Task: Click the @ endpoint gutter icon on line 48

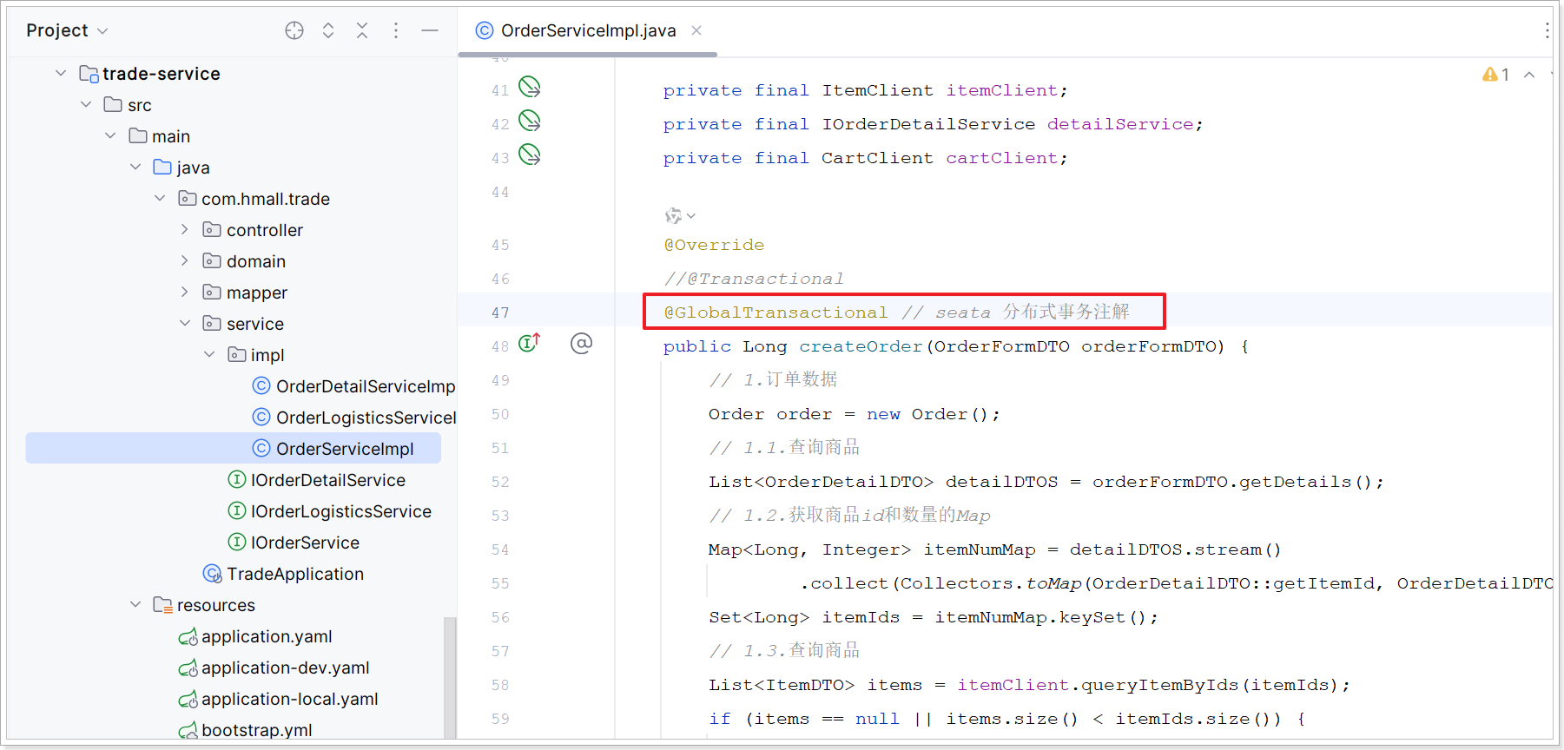Action: [x=581, y=344]
